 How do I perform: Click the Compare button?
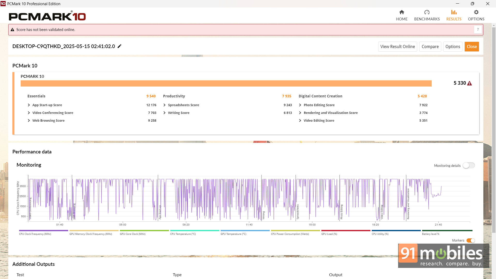[x=430, y=47]
